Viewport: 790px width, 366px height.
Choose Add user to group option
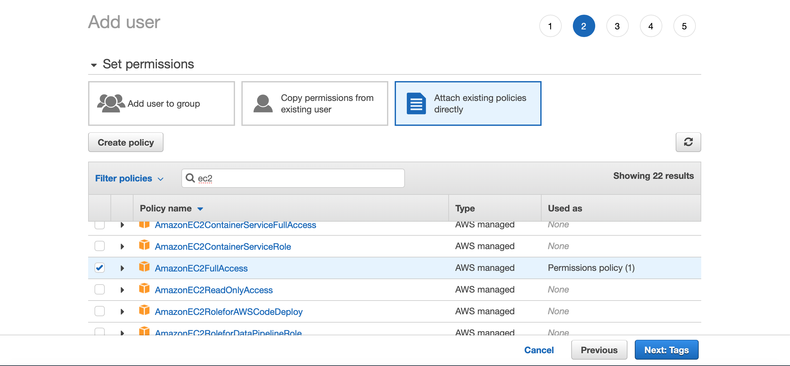[x=162, y=103]
